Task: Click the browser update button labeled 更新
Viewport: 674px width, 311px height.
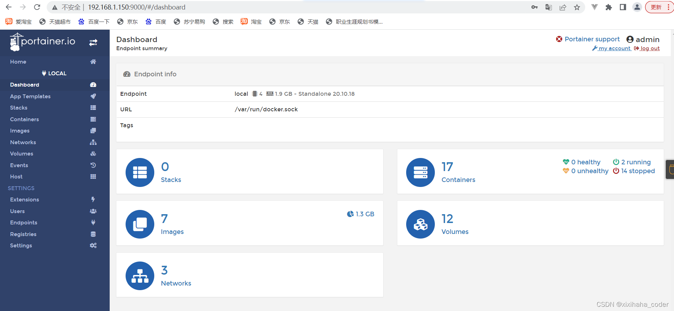Action: (659, 7)
